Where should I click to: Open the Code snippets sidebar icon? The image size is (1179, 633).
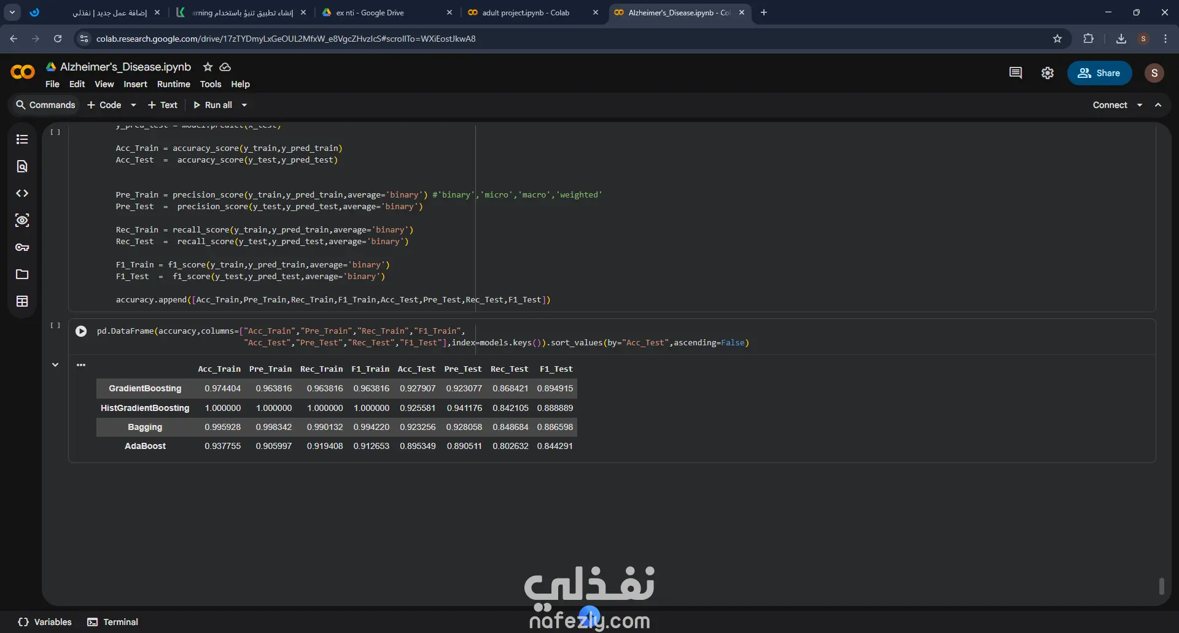pyautogui.click(x=22, y=193)
